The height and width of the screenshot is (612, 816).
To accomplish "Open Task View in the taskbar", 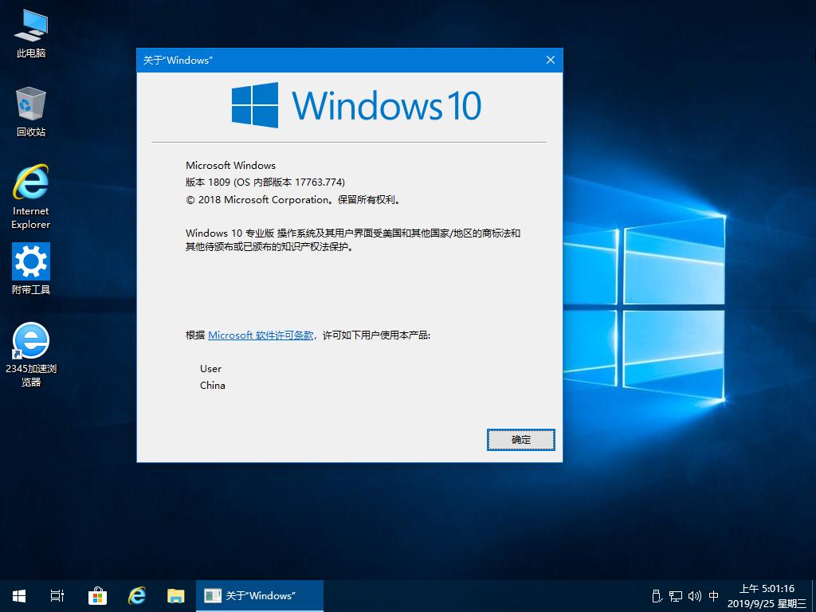I will pos(57,596).
